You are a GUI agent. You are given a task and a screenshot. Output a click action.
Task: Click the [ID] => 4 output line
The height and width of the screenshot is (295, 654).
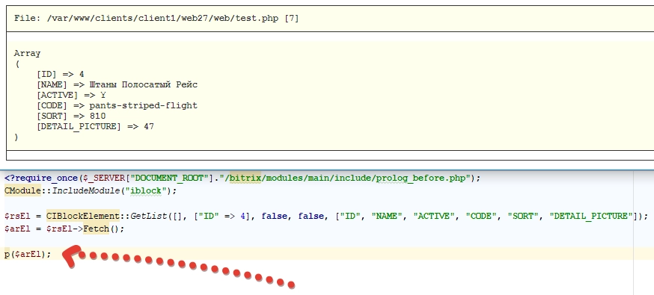[x=61, y=74]
